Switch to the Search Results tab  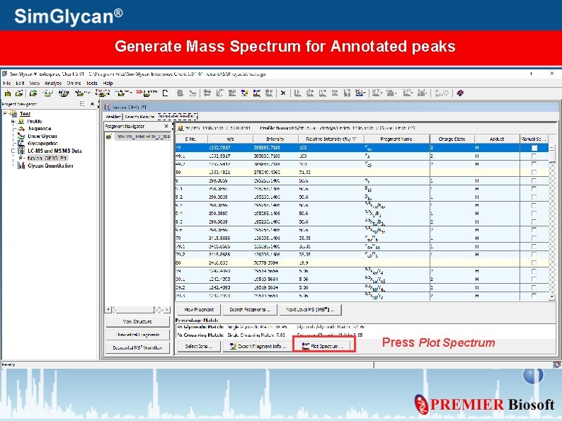tap(139, 117)
